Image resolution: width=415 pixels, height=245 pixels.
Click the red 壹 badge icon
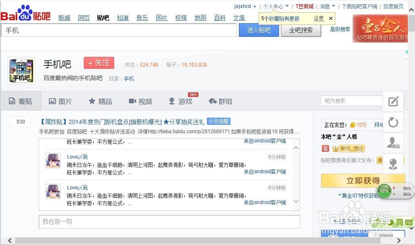pos(325,148)
